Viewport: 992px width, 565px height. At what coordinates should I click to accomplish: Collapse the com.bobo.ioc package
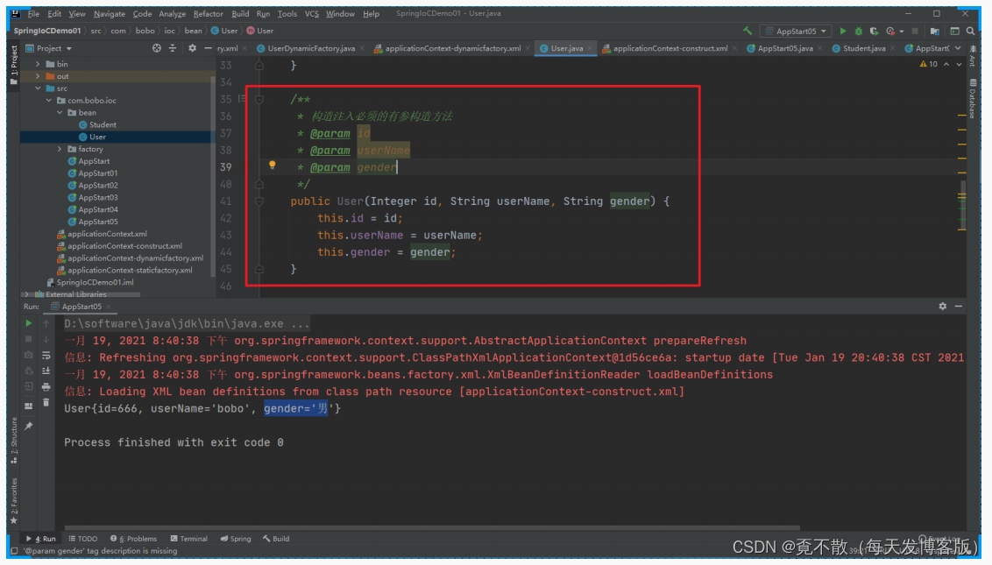pyautogui.click(x=50, y=100)
